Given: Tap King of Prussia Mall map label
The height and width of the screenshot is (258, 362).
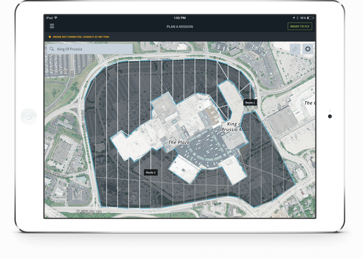Looking at the screenshot, I should (235, 127).
